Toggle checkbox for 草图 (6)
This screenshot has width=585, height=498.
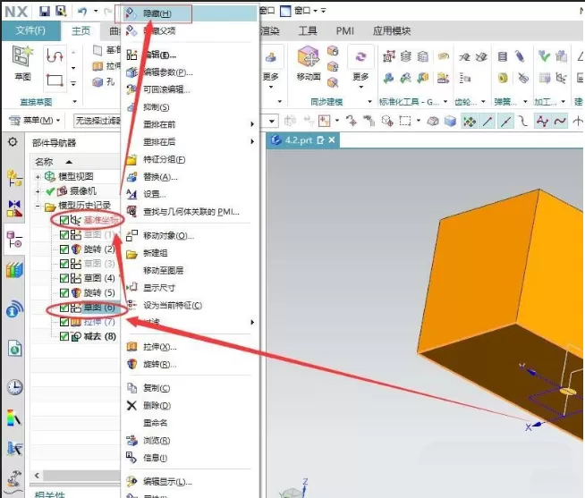pos(64,308)
